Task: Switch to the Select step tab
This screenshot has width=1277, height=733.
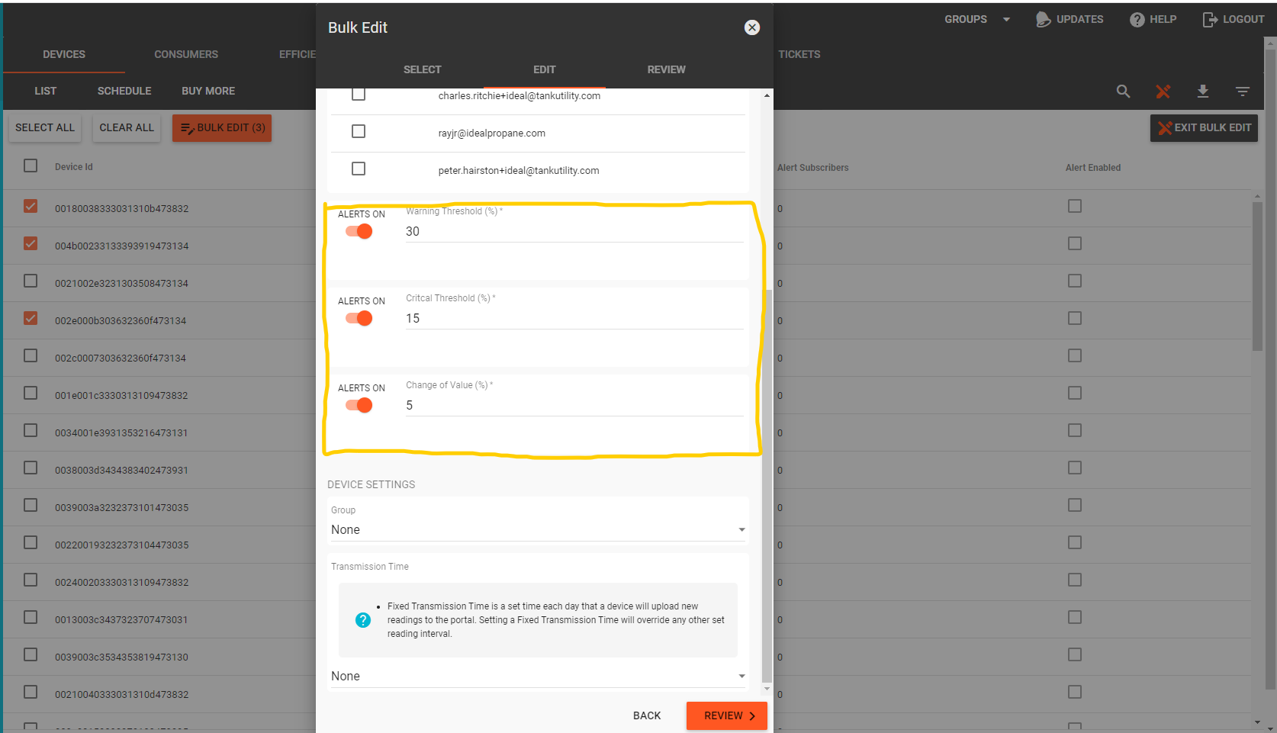Action: click(423, 69)
